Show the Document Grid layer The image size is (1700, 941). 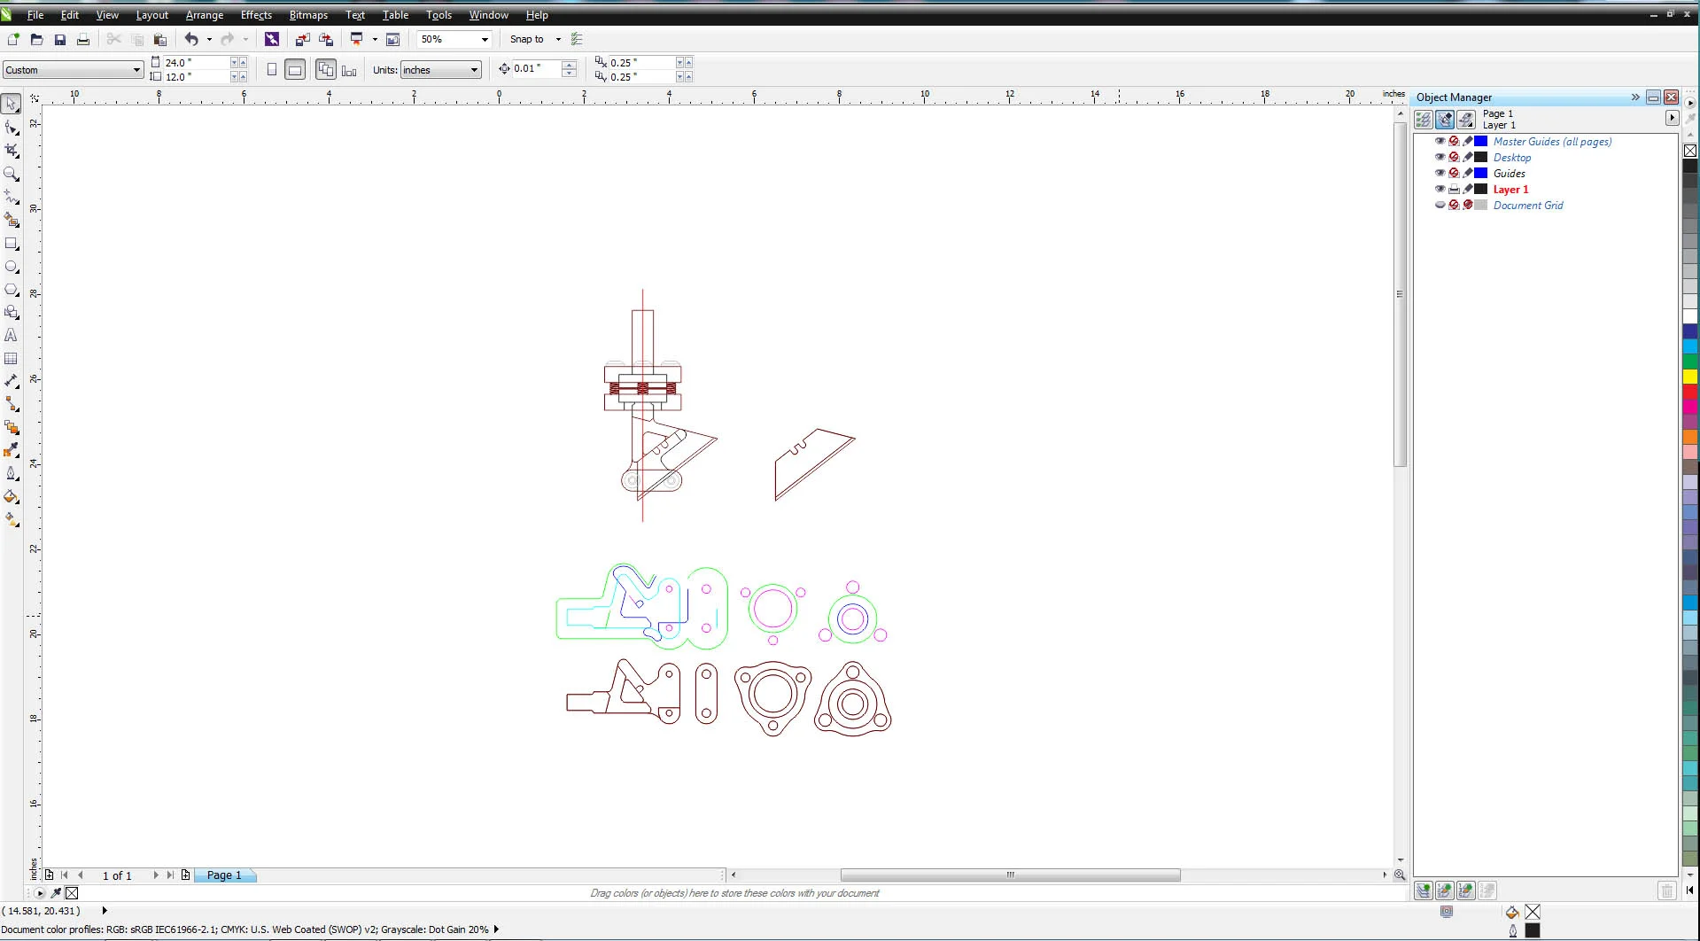click(1440, 205)
